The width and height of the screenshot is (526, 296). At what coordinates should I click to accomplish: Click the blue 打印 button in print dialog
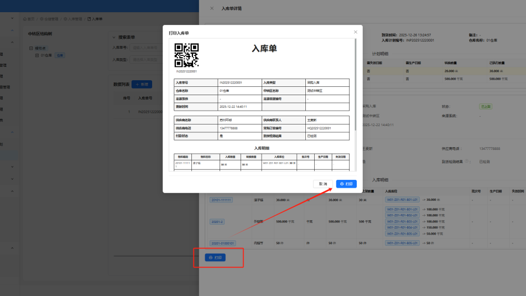click(346, 184)
